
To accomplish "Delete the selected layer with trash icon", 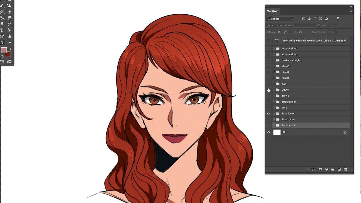I will 345,169.
